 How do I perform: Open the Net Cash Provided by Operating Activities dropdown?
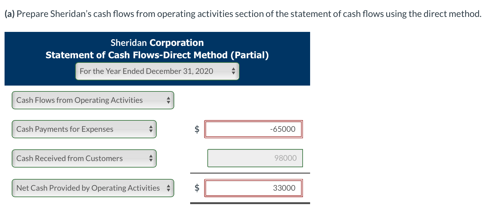[x=93, y=188]
